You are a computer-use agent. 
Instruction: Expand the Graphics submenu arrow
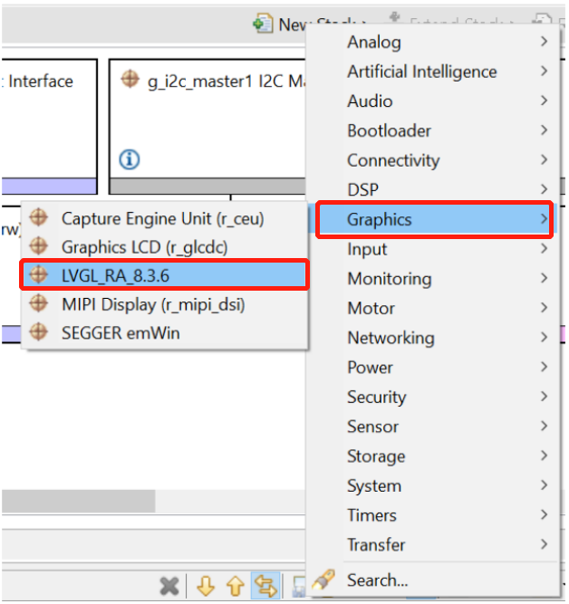coord(544,219)
